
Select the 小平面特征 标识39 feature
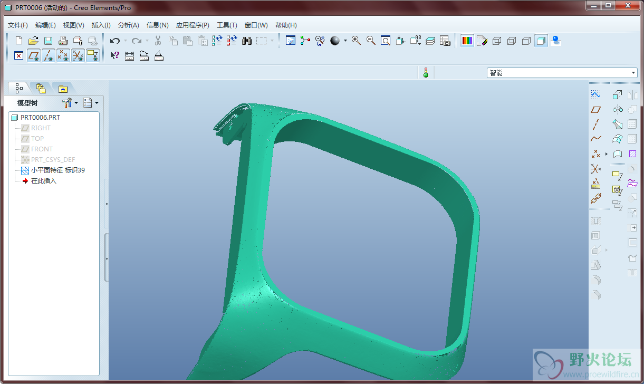point(58,170)
